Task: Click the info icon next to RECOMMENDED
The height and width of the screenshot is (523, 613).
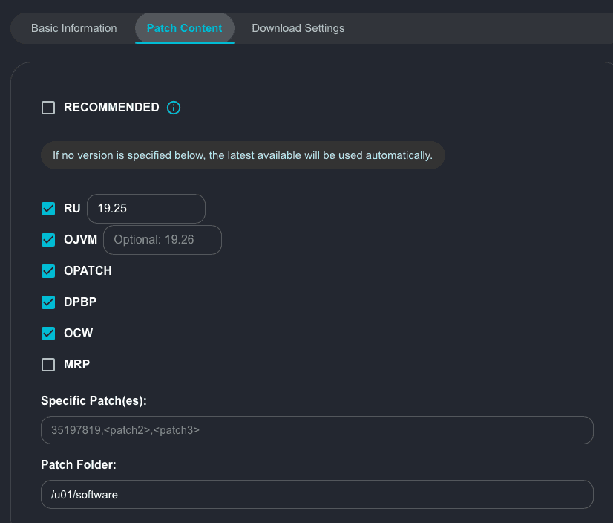Action: pos(174,108)
